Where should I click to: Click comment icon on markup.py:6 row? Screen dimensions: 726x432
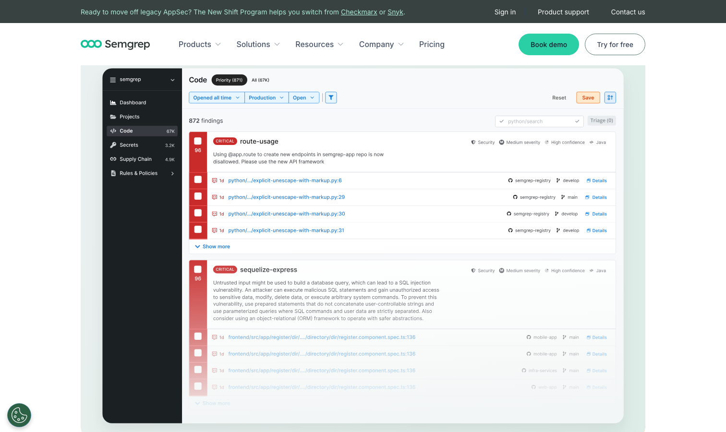(215, 180)
